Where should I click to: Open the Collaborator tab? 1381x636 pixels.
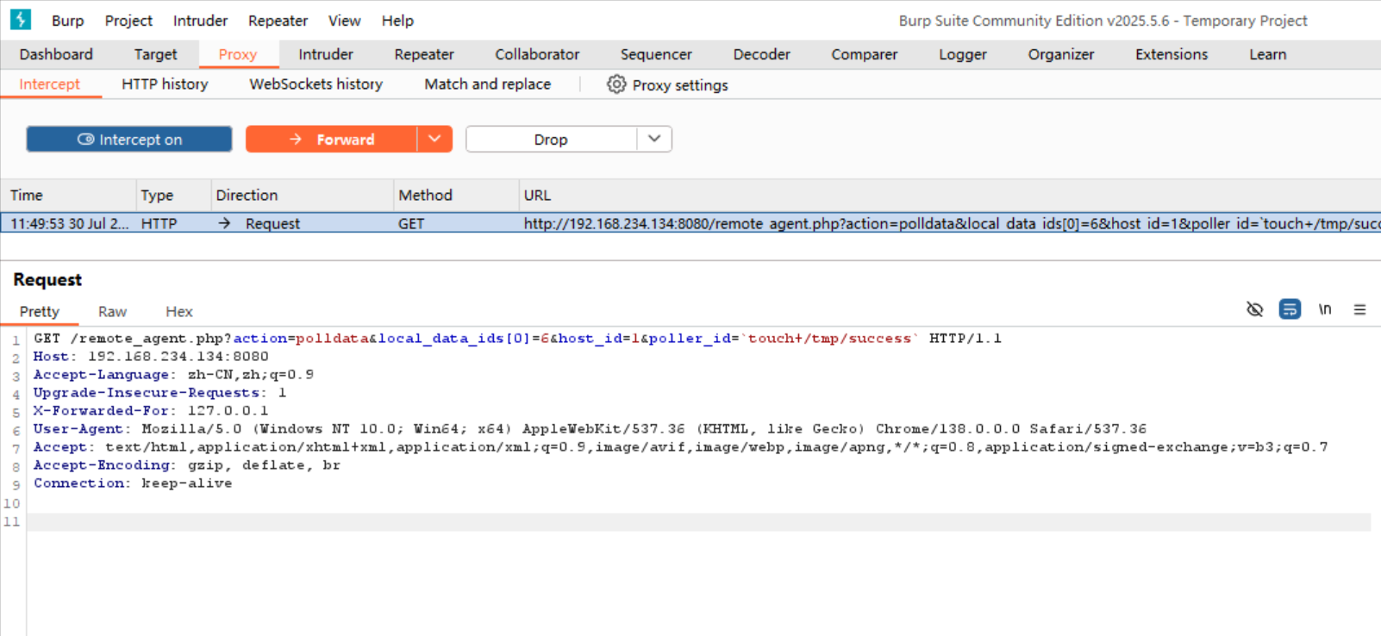pyautogui.click(x=537, y=54)
